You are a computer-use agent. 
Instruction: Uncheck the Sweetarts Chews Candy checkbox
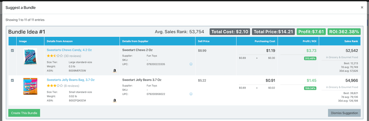12,51
